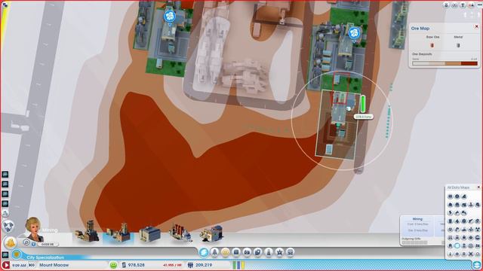Viewport: 483px width, 271px height.
Task: Click the red hourly income figure
Action: (x=172, y=265)
